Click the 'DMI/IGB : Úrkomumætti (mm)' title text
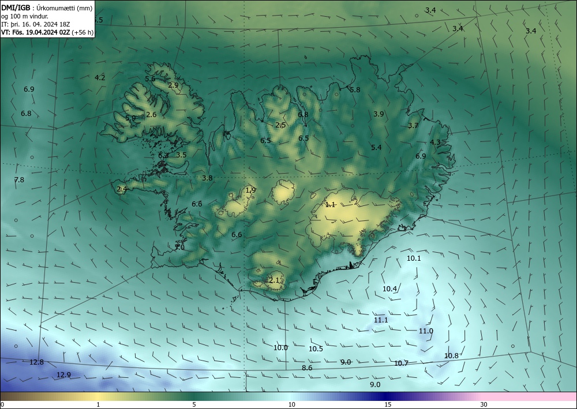Image resolution: width=577 pixels, height=409 pixels. tap(47, 8)
